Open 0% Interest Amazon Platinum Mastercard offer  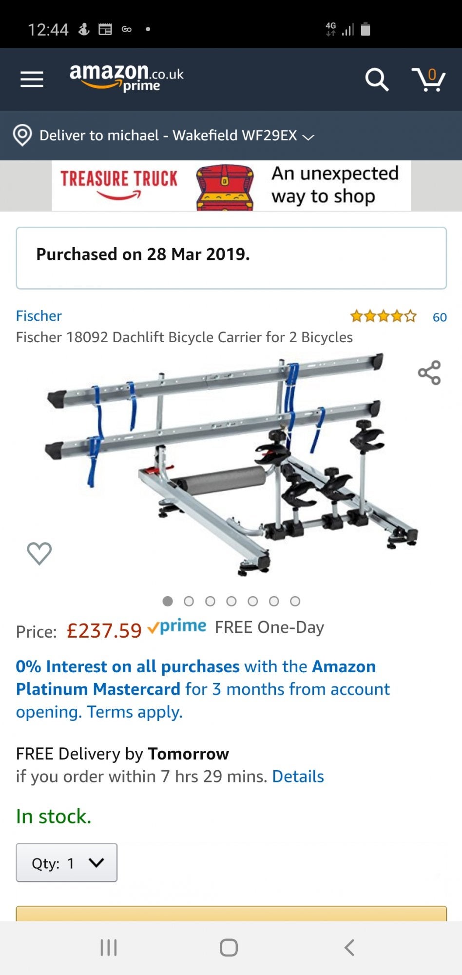coord(203,689)
